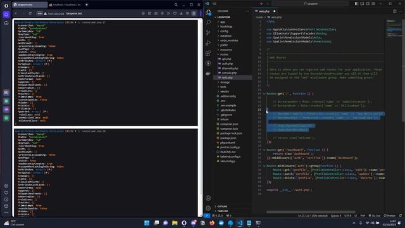Open the Search view in VS Code
Viewport: 405px width, 228px height.
point(208,23)
